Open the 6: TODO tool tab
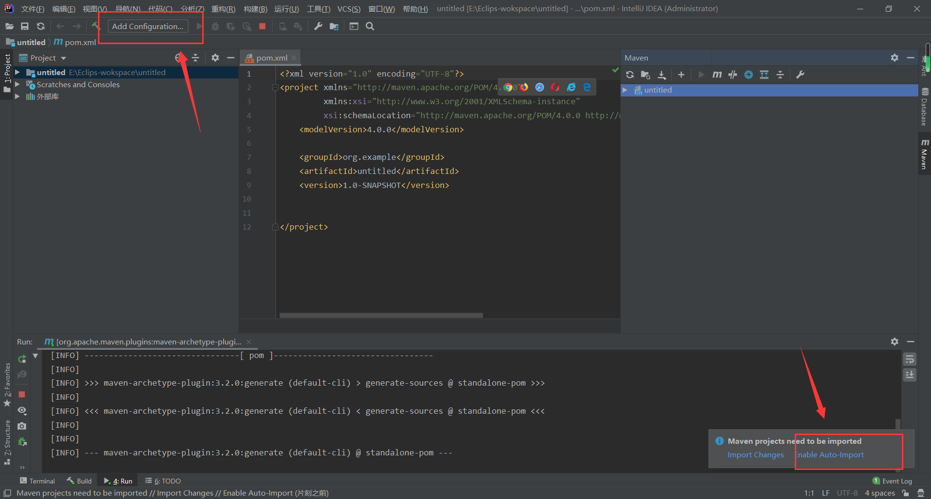 (x=163, y=481)
